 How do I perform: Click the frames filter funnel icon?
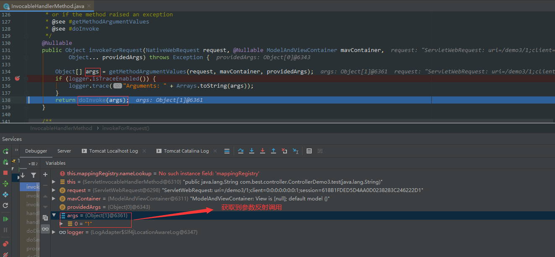[x=34, y=175]
